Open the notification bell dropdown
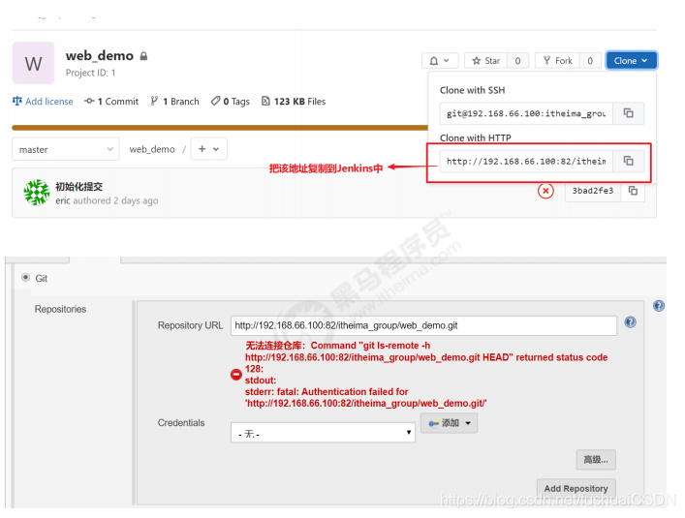Viewport: 685px width, 518px height. 440,61
